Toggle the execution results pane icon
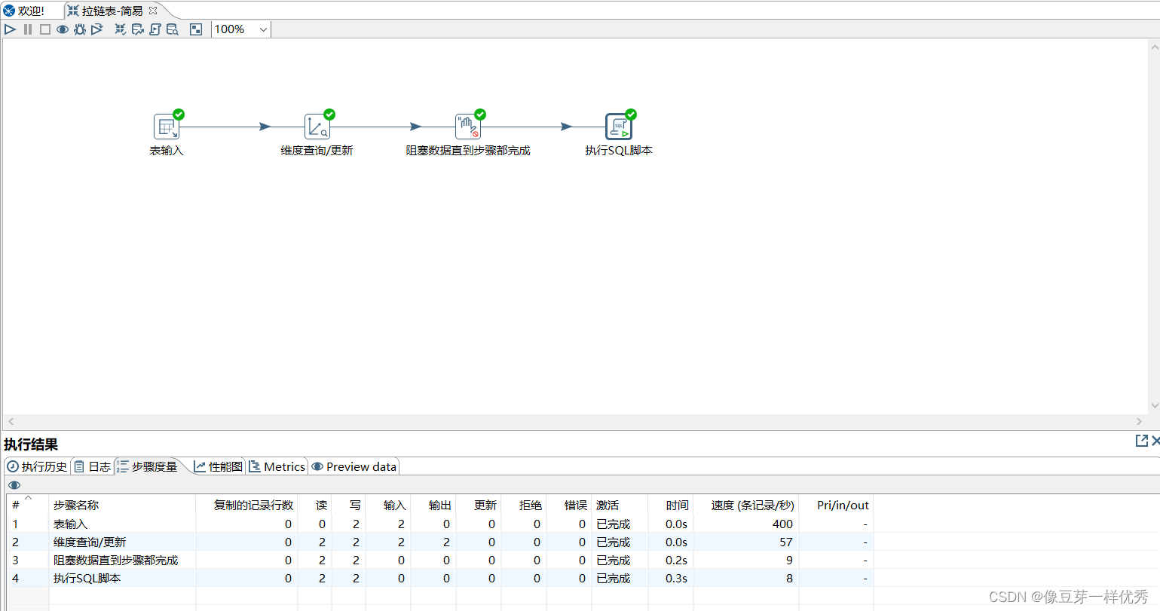 (196, 29)
